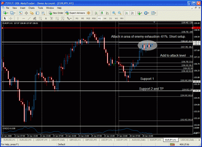The image size is (202, 147).
Task: Open the Templates icon
Action: 153,13
